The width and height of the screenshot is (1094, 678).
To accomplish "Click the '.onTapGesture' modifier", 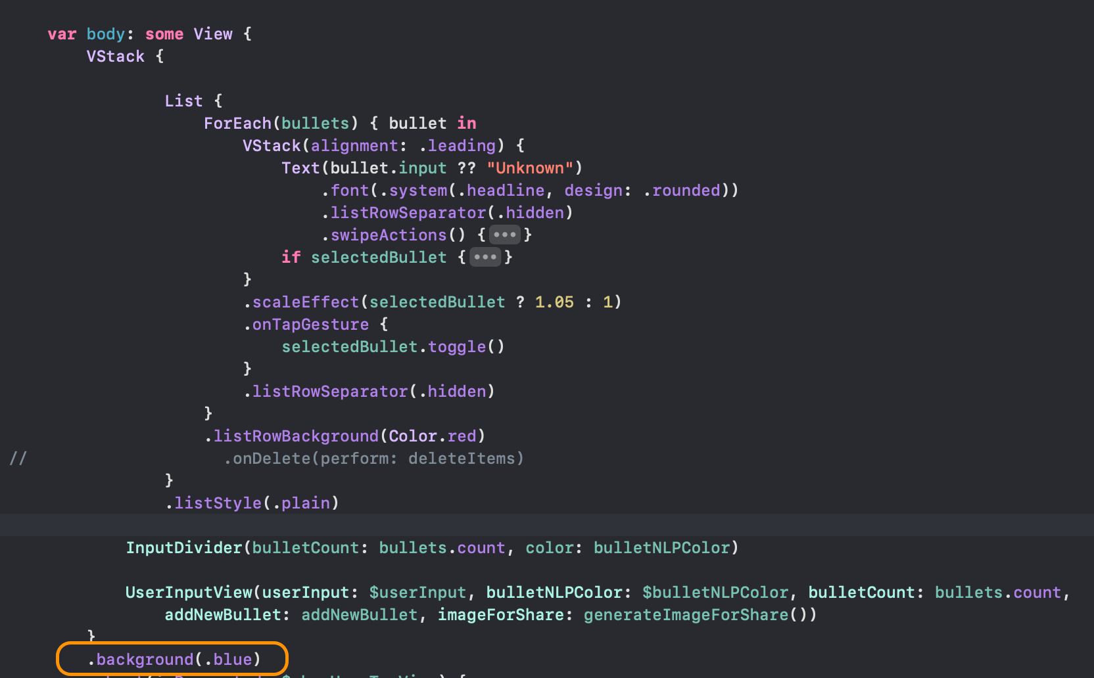I will point(306,325).
